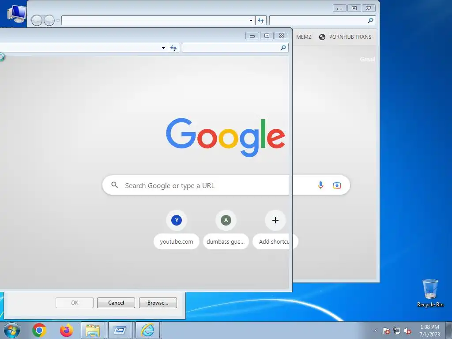Open the PORNHUB TRANS bookmark
Image resolution: width=452 pixels, height=339 pixels.
coord(345,37)
